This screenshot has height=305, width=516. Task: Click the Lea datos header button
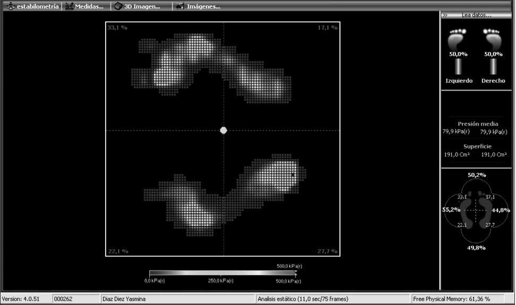point(476,15)
